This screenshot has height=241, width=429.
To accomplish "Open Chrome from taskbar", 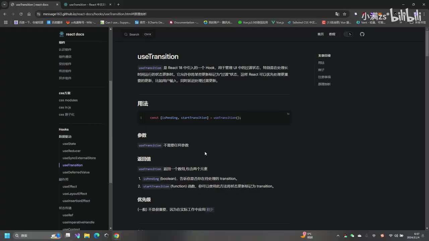I will (116, 236).
